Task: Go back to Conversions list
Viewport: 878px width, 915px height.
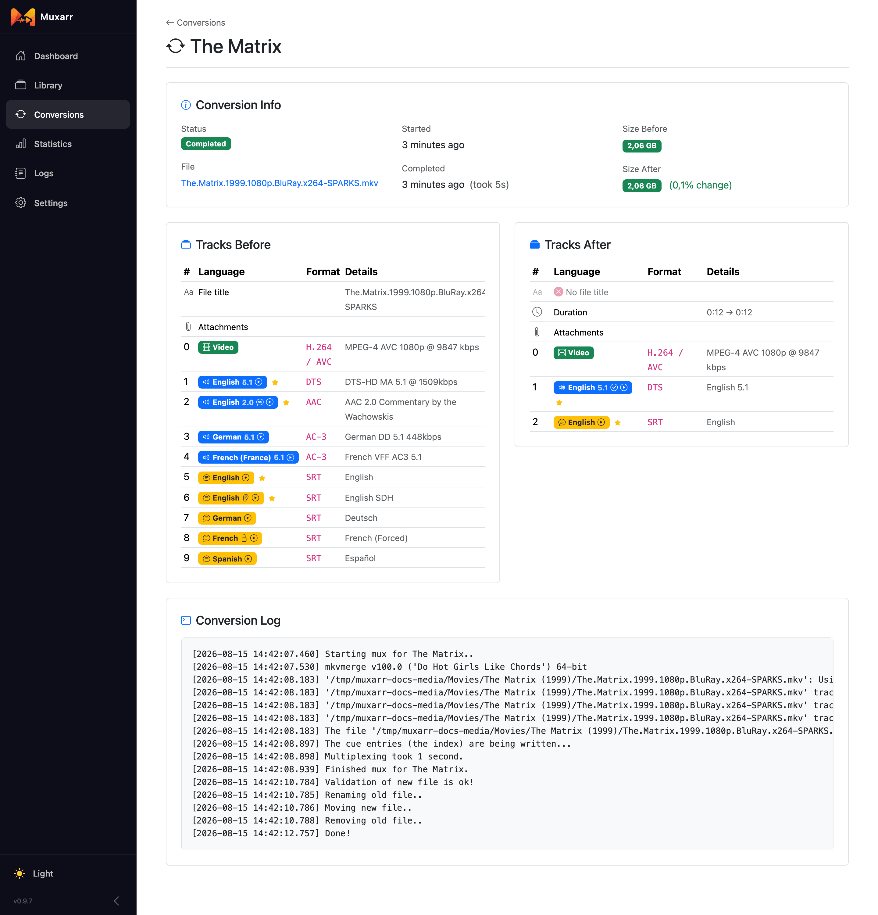Action: (195, 22)
